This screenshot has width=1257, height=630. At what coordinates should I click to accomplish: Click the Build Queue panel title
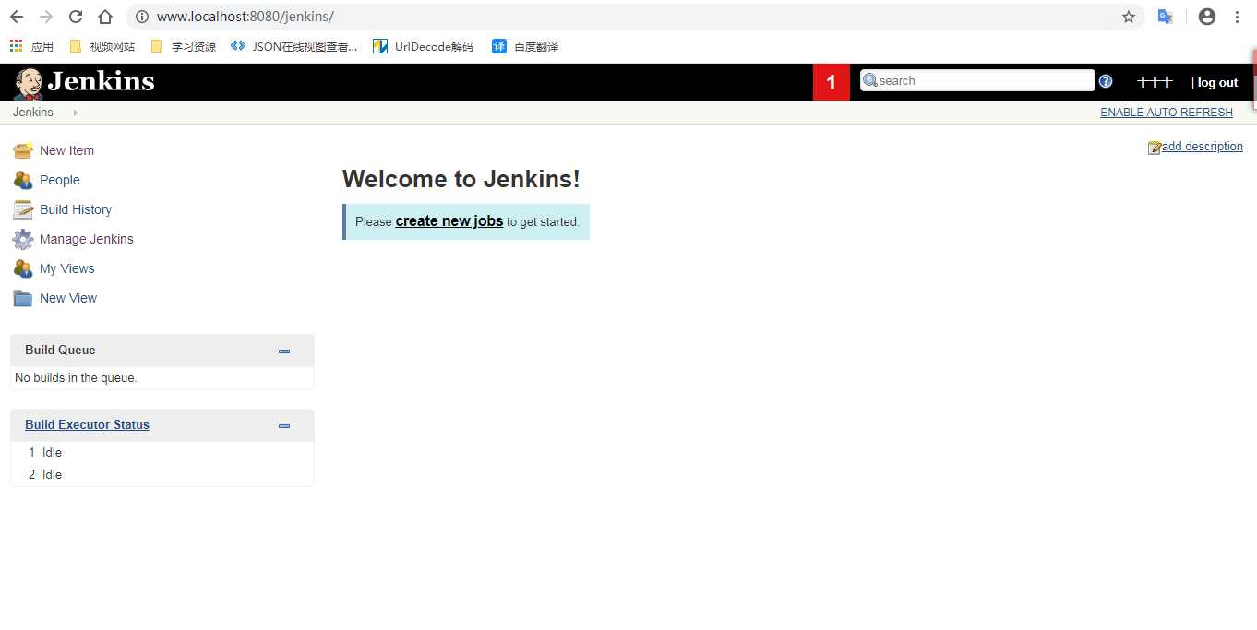click(60, 351)
